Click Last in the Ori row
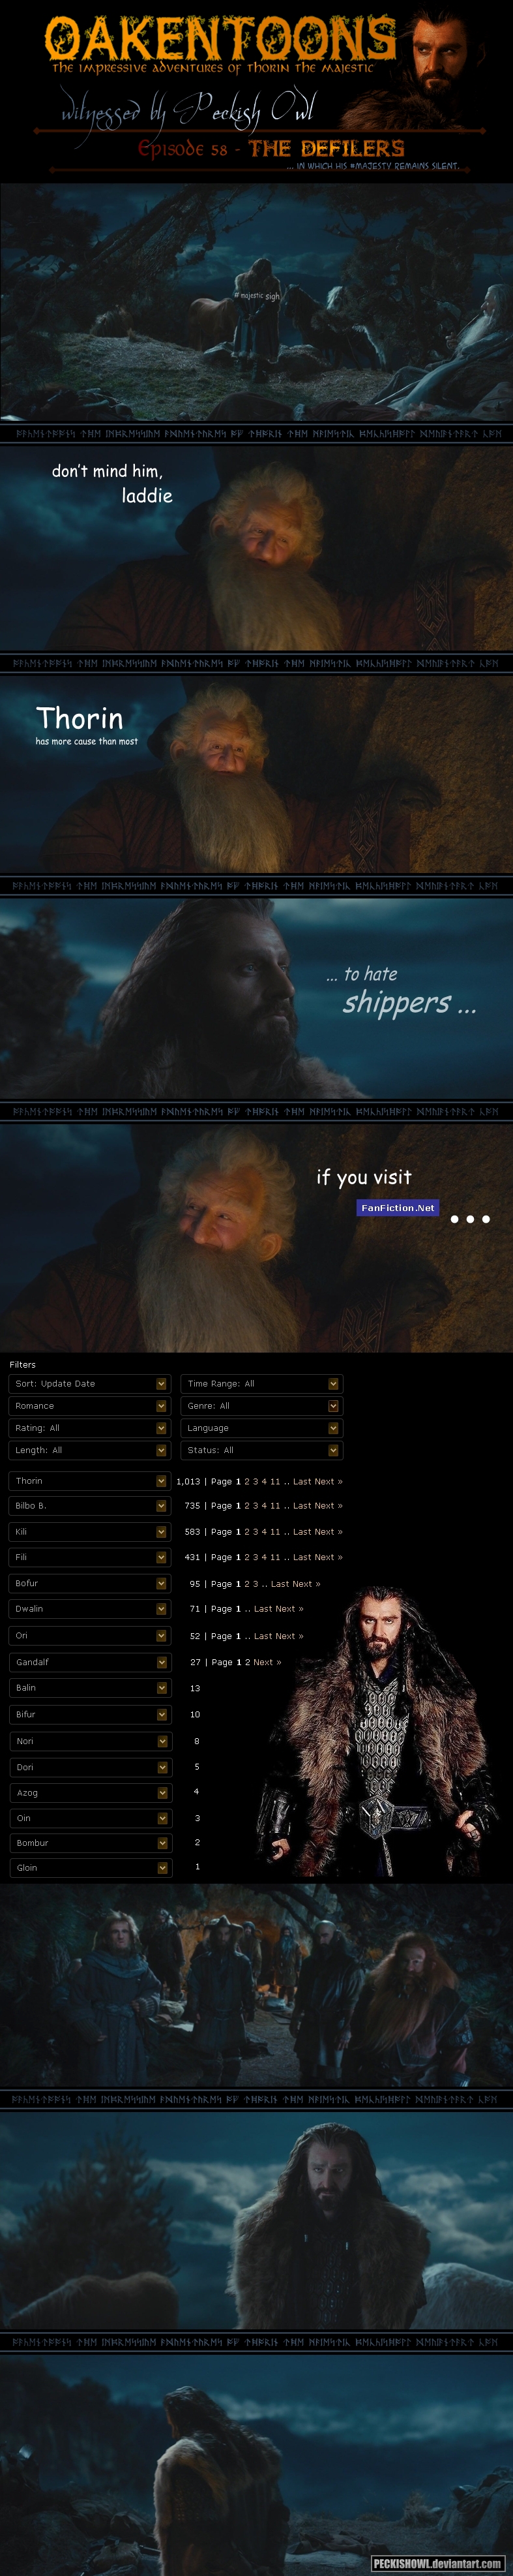513x2576 pixels. [263, 1636]
